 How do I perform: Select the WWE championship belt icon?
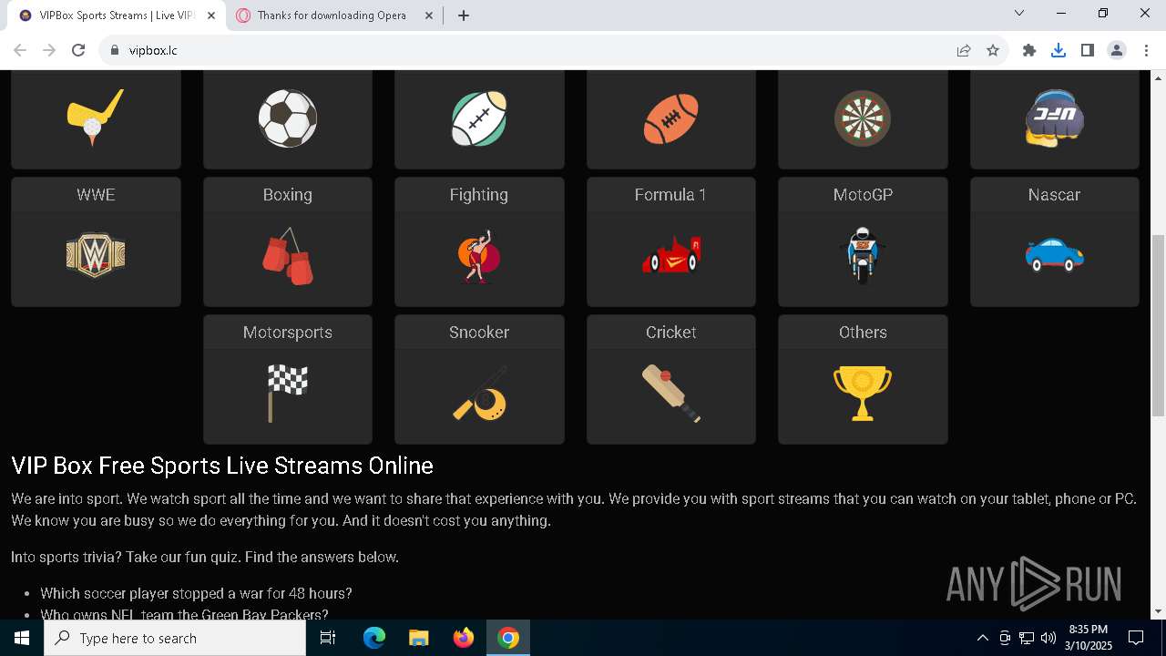tap(96, 255)
